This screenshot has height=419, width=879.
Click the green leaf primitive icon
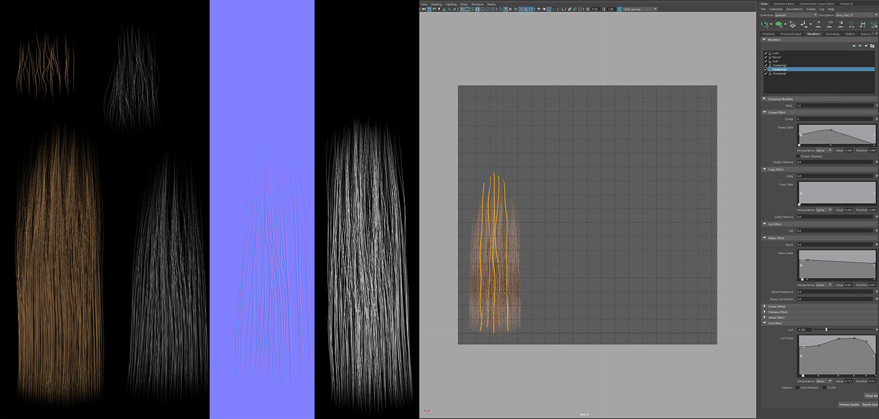tap(779, 24)
